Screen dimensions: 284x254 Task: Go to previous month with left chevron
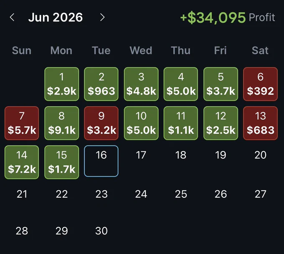click(12, 18)
